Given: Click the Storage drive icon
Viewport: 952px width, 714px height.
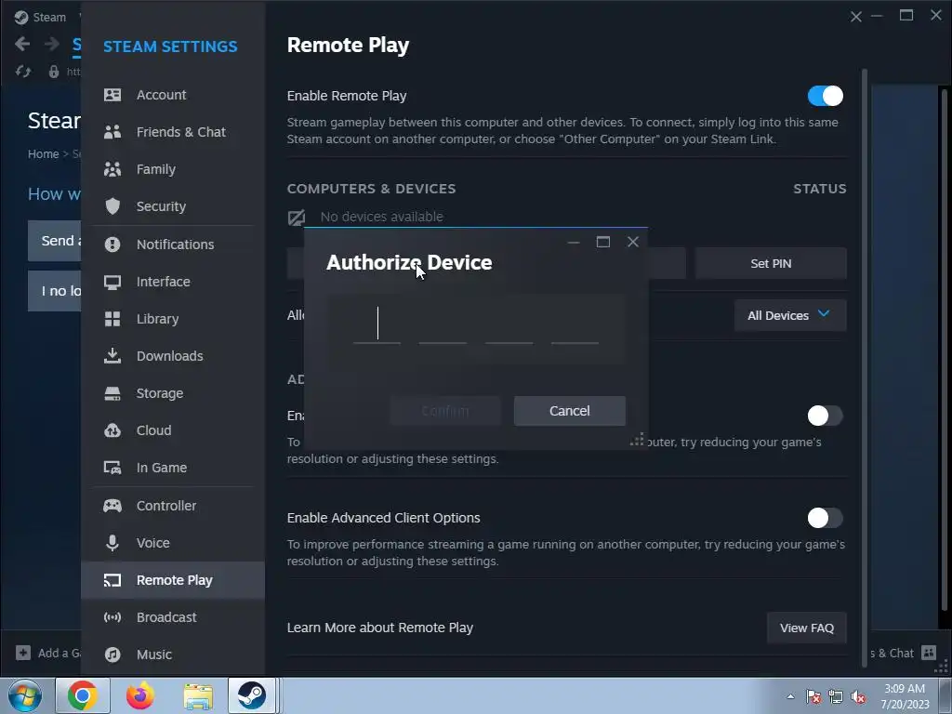Looking at the screenshot, I should tap(112, 393).
